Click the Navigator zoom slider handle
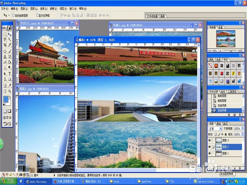 [x=231, y=51]
